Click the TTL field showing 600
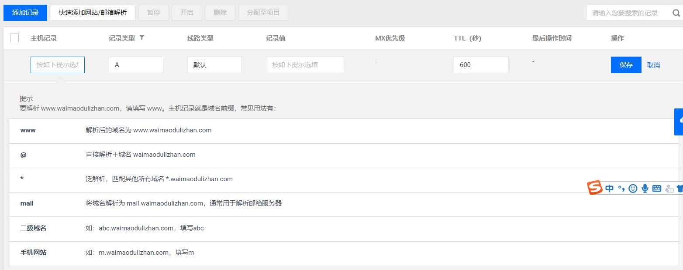 (x=481, y=65)
